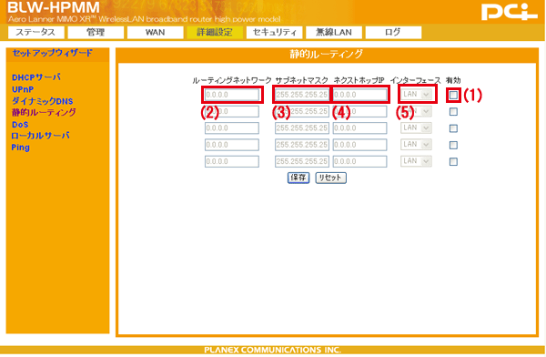Screen dimensions: 546x357
Task: Select the 詳細設定 tab
Action: [x=215, y=32]
